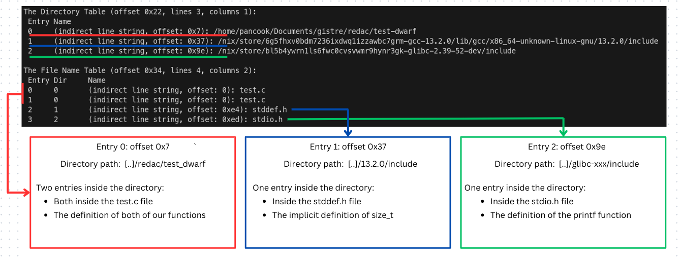Image resolution: width=681 pixels, height=259 pixels.
Task: Click the 'Inside the stddef.h file' bullet
Action: tap(317, 201)
